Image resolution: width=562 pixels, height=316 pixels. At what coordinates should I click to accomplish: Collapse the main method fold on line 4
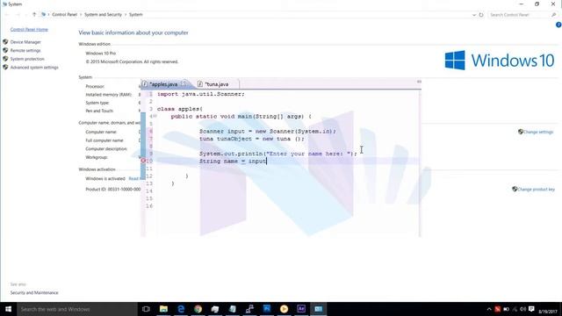(155, 116)
